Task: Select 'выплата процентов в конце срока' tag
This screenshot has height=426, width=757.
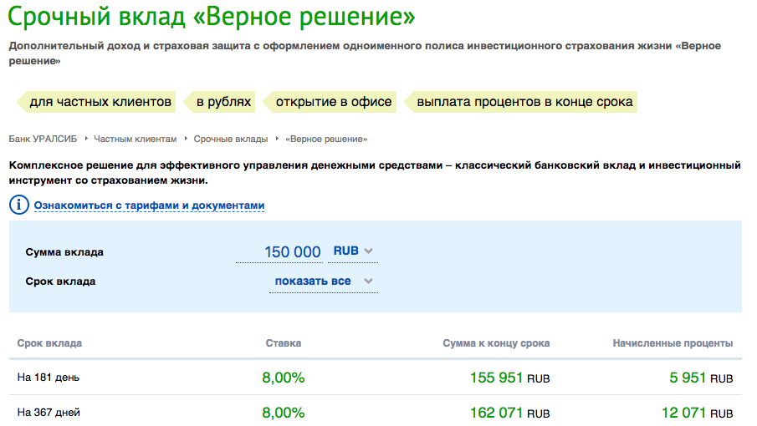Action: tap(520, 102)
